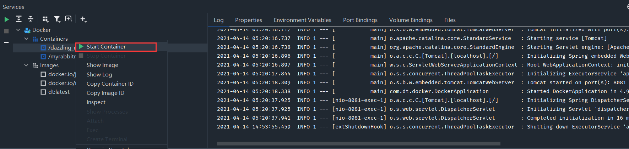Viewport: 629px width, 149px height.
Task: Choose Inspect from context menu
Action: point(96,102)
